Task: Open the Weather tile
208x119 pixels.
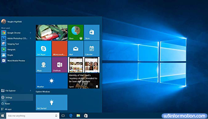Action: (52, 81)
